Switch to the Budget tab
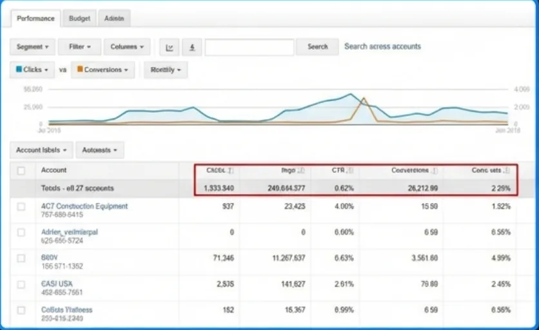The image size is (539, 330). click(x=79, y=19)
